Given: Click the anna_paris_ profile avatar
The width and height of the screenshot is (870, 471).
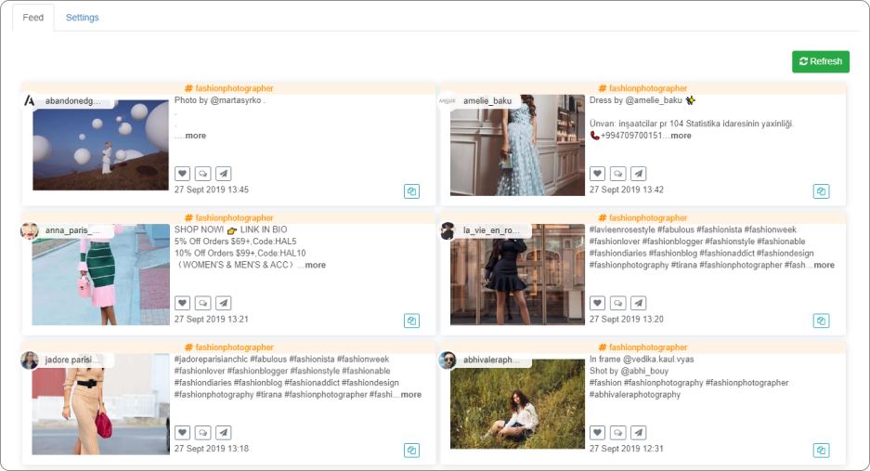Looking at the screenshot, I should click(30, 230).
